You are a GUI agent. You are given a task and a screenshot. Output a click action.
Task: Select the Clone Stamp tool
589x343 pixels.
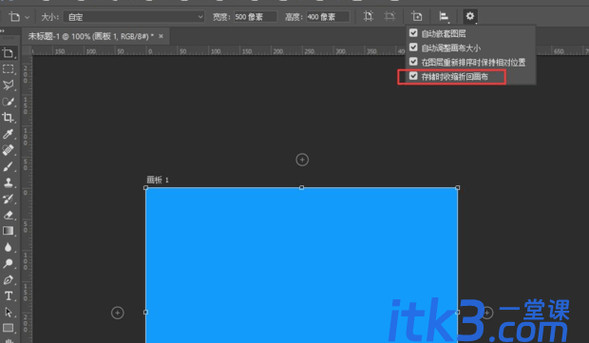(8, 182)
